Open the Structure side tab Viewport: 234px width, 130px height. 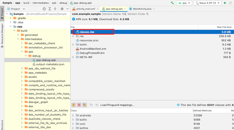(2, 125)
